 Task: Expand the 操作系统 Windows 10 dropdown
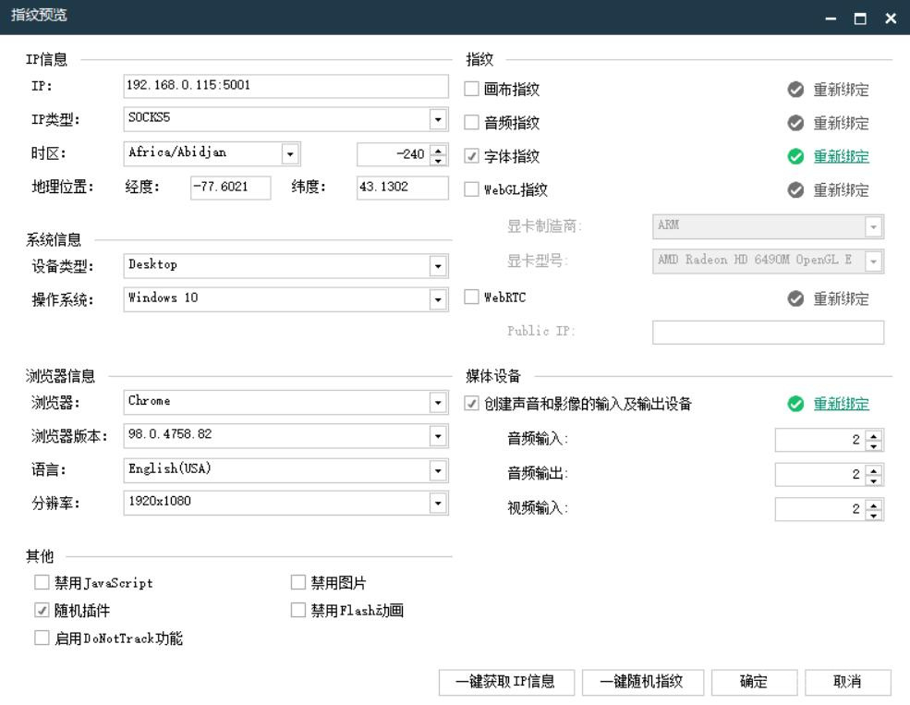click(x=438, y=300)
